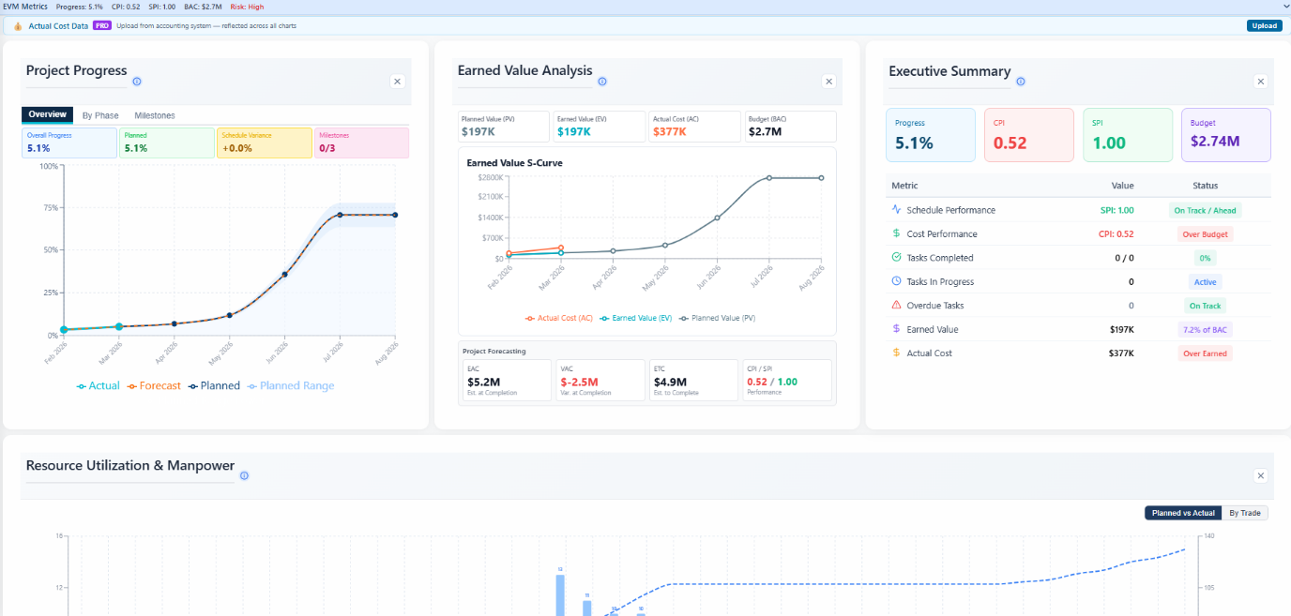
Task: Click the ETC $4.9M forecast box
Action: 693,380
